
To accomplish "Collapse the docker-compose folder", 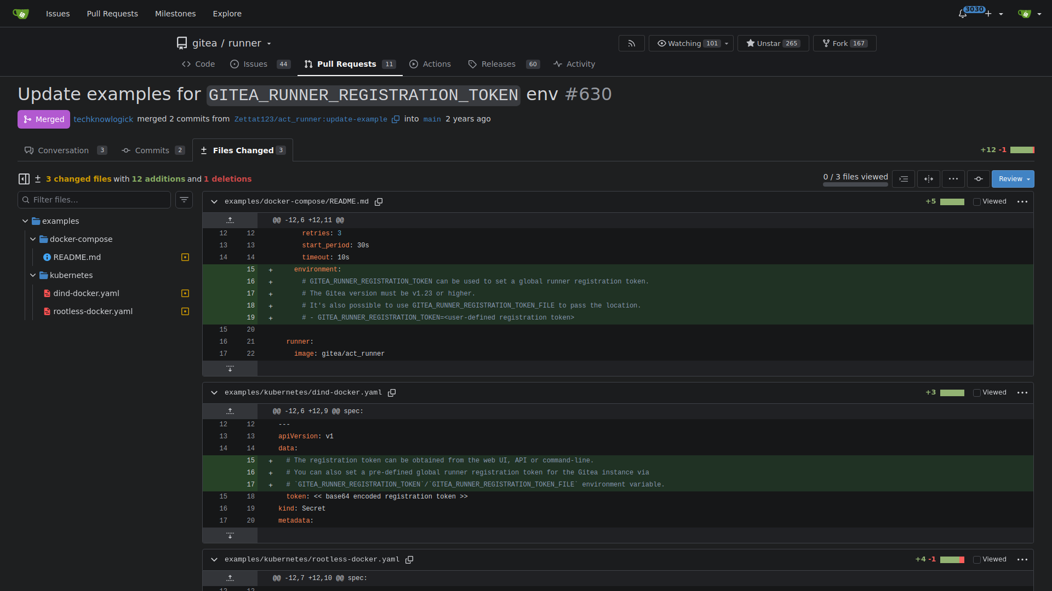I will pyautogui.click(x=33, y=239).
